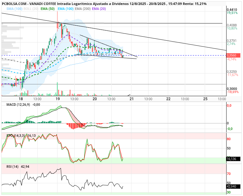Viewport: 243px width, 196px height.
Task: Click the 16,136 stochastic value tag
Action: click(233, 159)
